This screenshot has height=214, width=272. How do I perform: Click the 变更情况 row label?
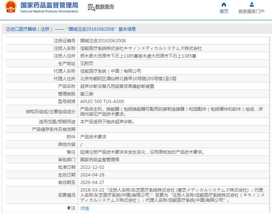[x=67, y=195]
